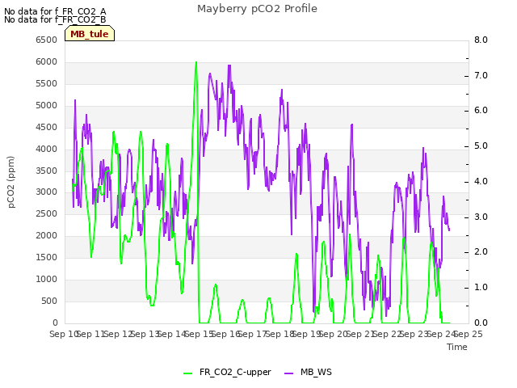Click the 3000 y-axis tick label
This screenshot has width=517, height=388.
click(x=47, y=192)
